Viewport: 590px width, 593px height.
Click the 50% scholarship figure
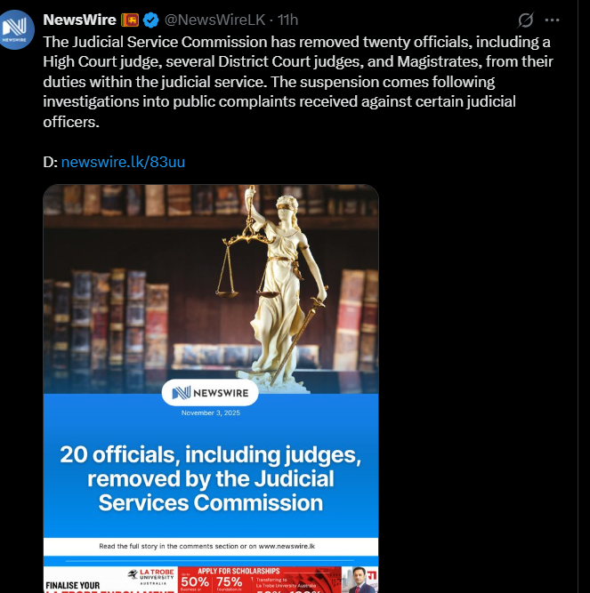[195, 582]
